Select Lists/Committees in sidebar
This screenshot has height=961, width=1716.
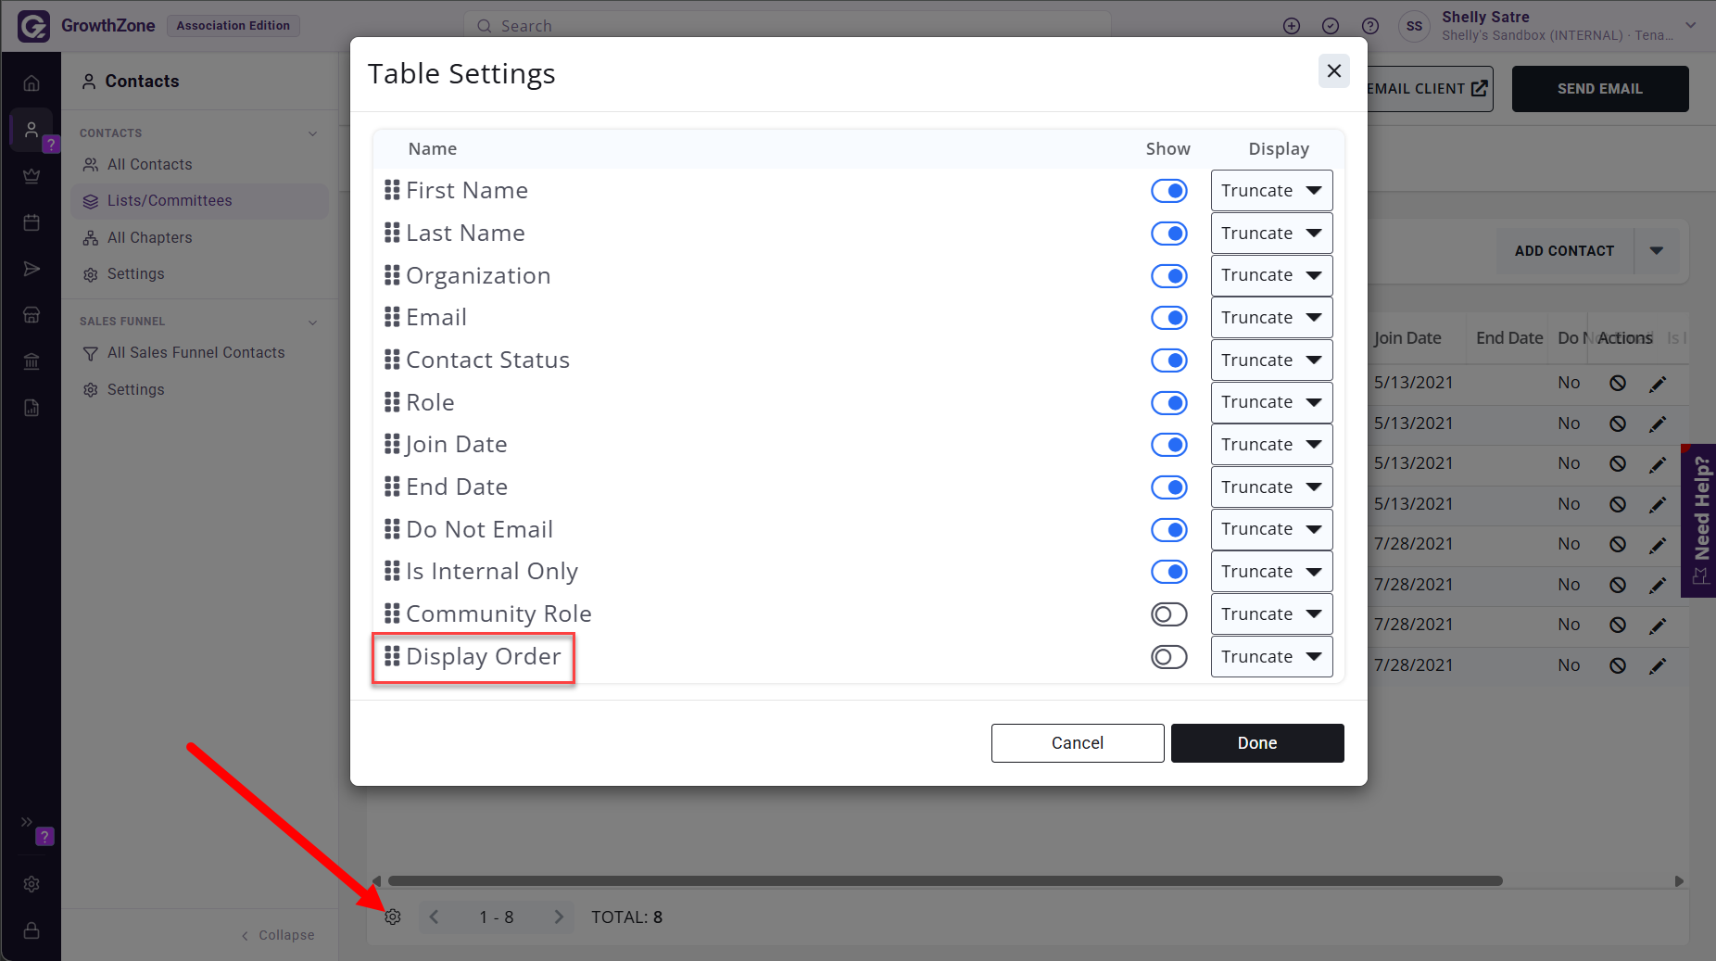(199, 201)
